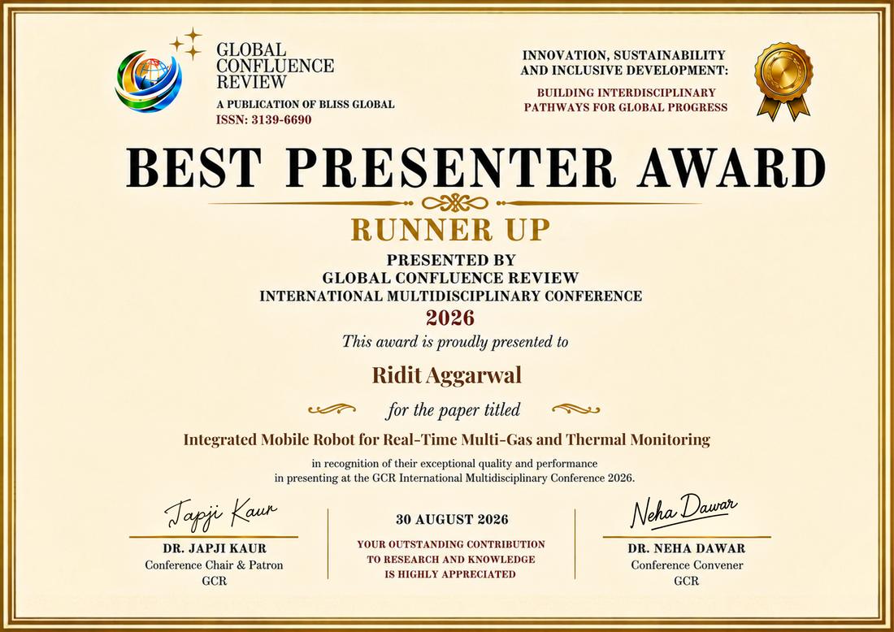The image size is (894, 632).
Task: Click 'in recognition of their exceptional quality' line
Action: (x=454, y=463)
